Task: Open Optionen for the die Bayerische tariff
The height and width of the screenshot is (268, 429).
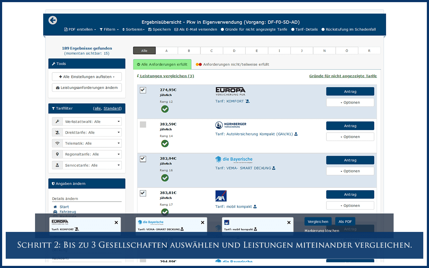Action: tap(350, 171)
